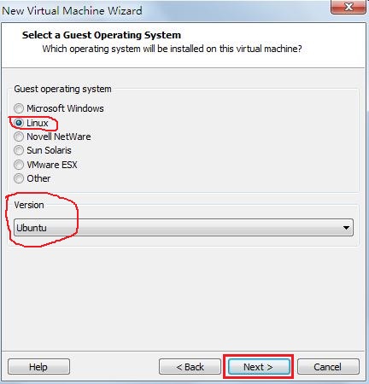Click the Sun Solaris label text
The height and width of the screenshot is (384, 369).
(49, 150)
